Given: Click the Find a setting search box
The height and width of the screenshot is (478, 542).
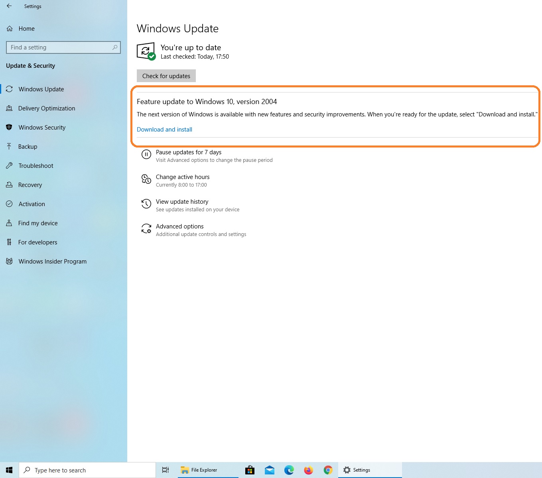Looking at the screenshot, I should (63, 47).
